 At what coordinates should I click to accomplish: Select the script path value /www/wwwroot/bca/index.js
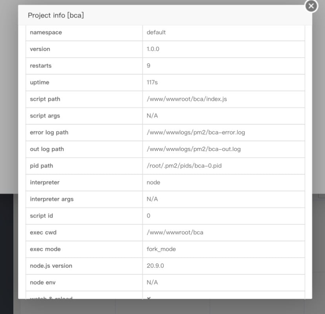[187, 99]
